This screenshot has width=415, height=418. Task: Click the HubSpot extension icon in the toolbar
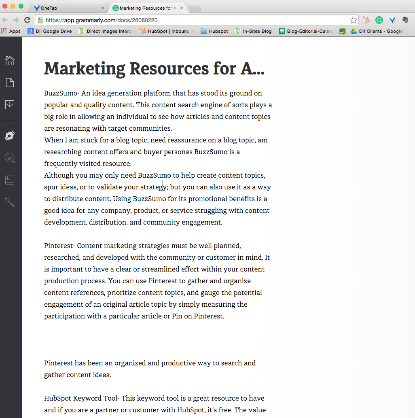click(366, 20)
